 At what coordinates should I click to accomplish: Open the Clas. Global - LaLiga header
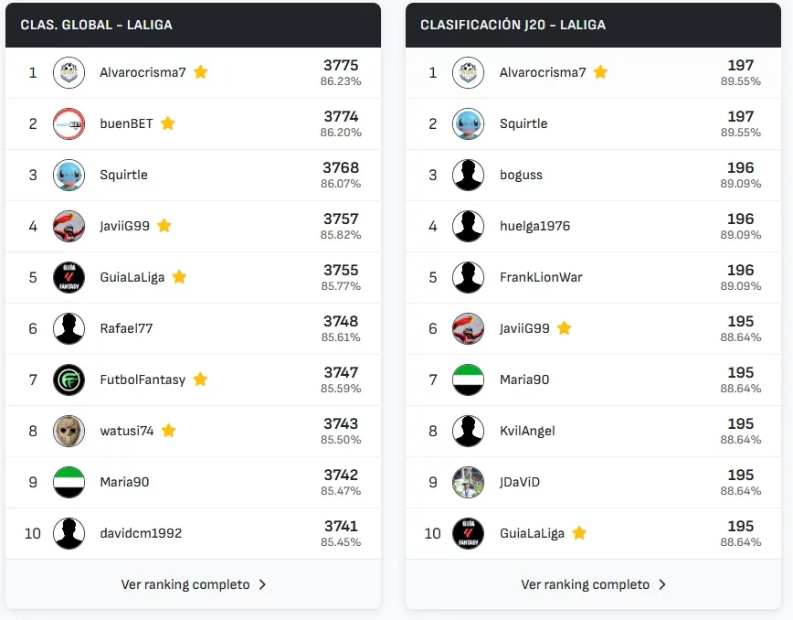(96, 25)
